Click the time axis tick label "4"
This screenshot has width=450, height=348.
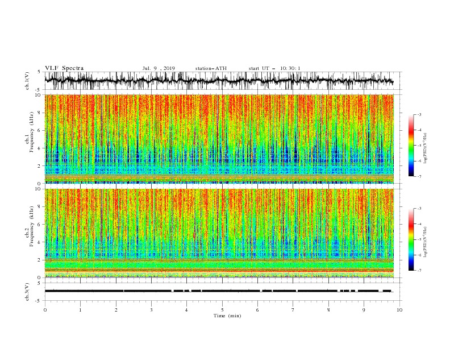(186, 310)
